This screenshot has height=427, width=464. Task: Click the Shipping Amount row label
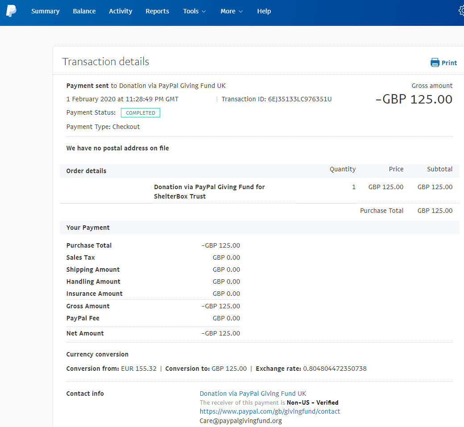point(93,269)
